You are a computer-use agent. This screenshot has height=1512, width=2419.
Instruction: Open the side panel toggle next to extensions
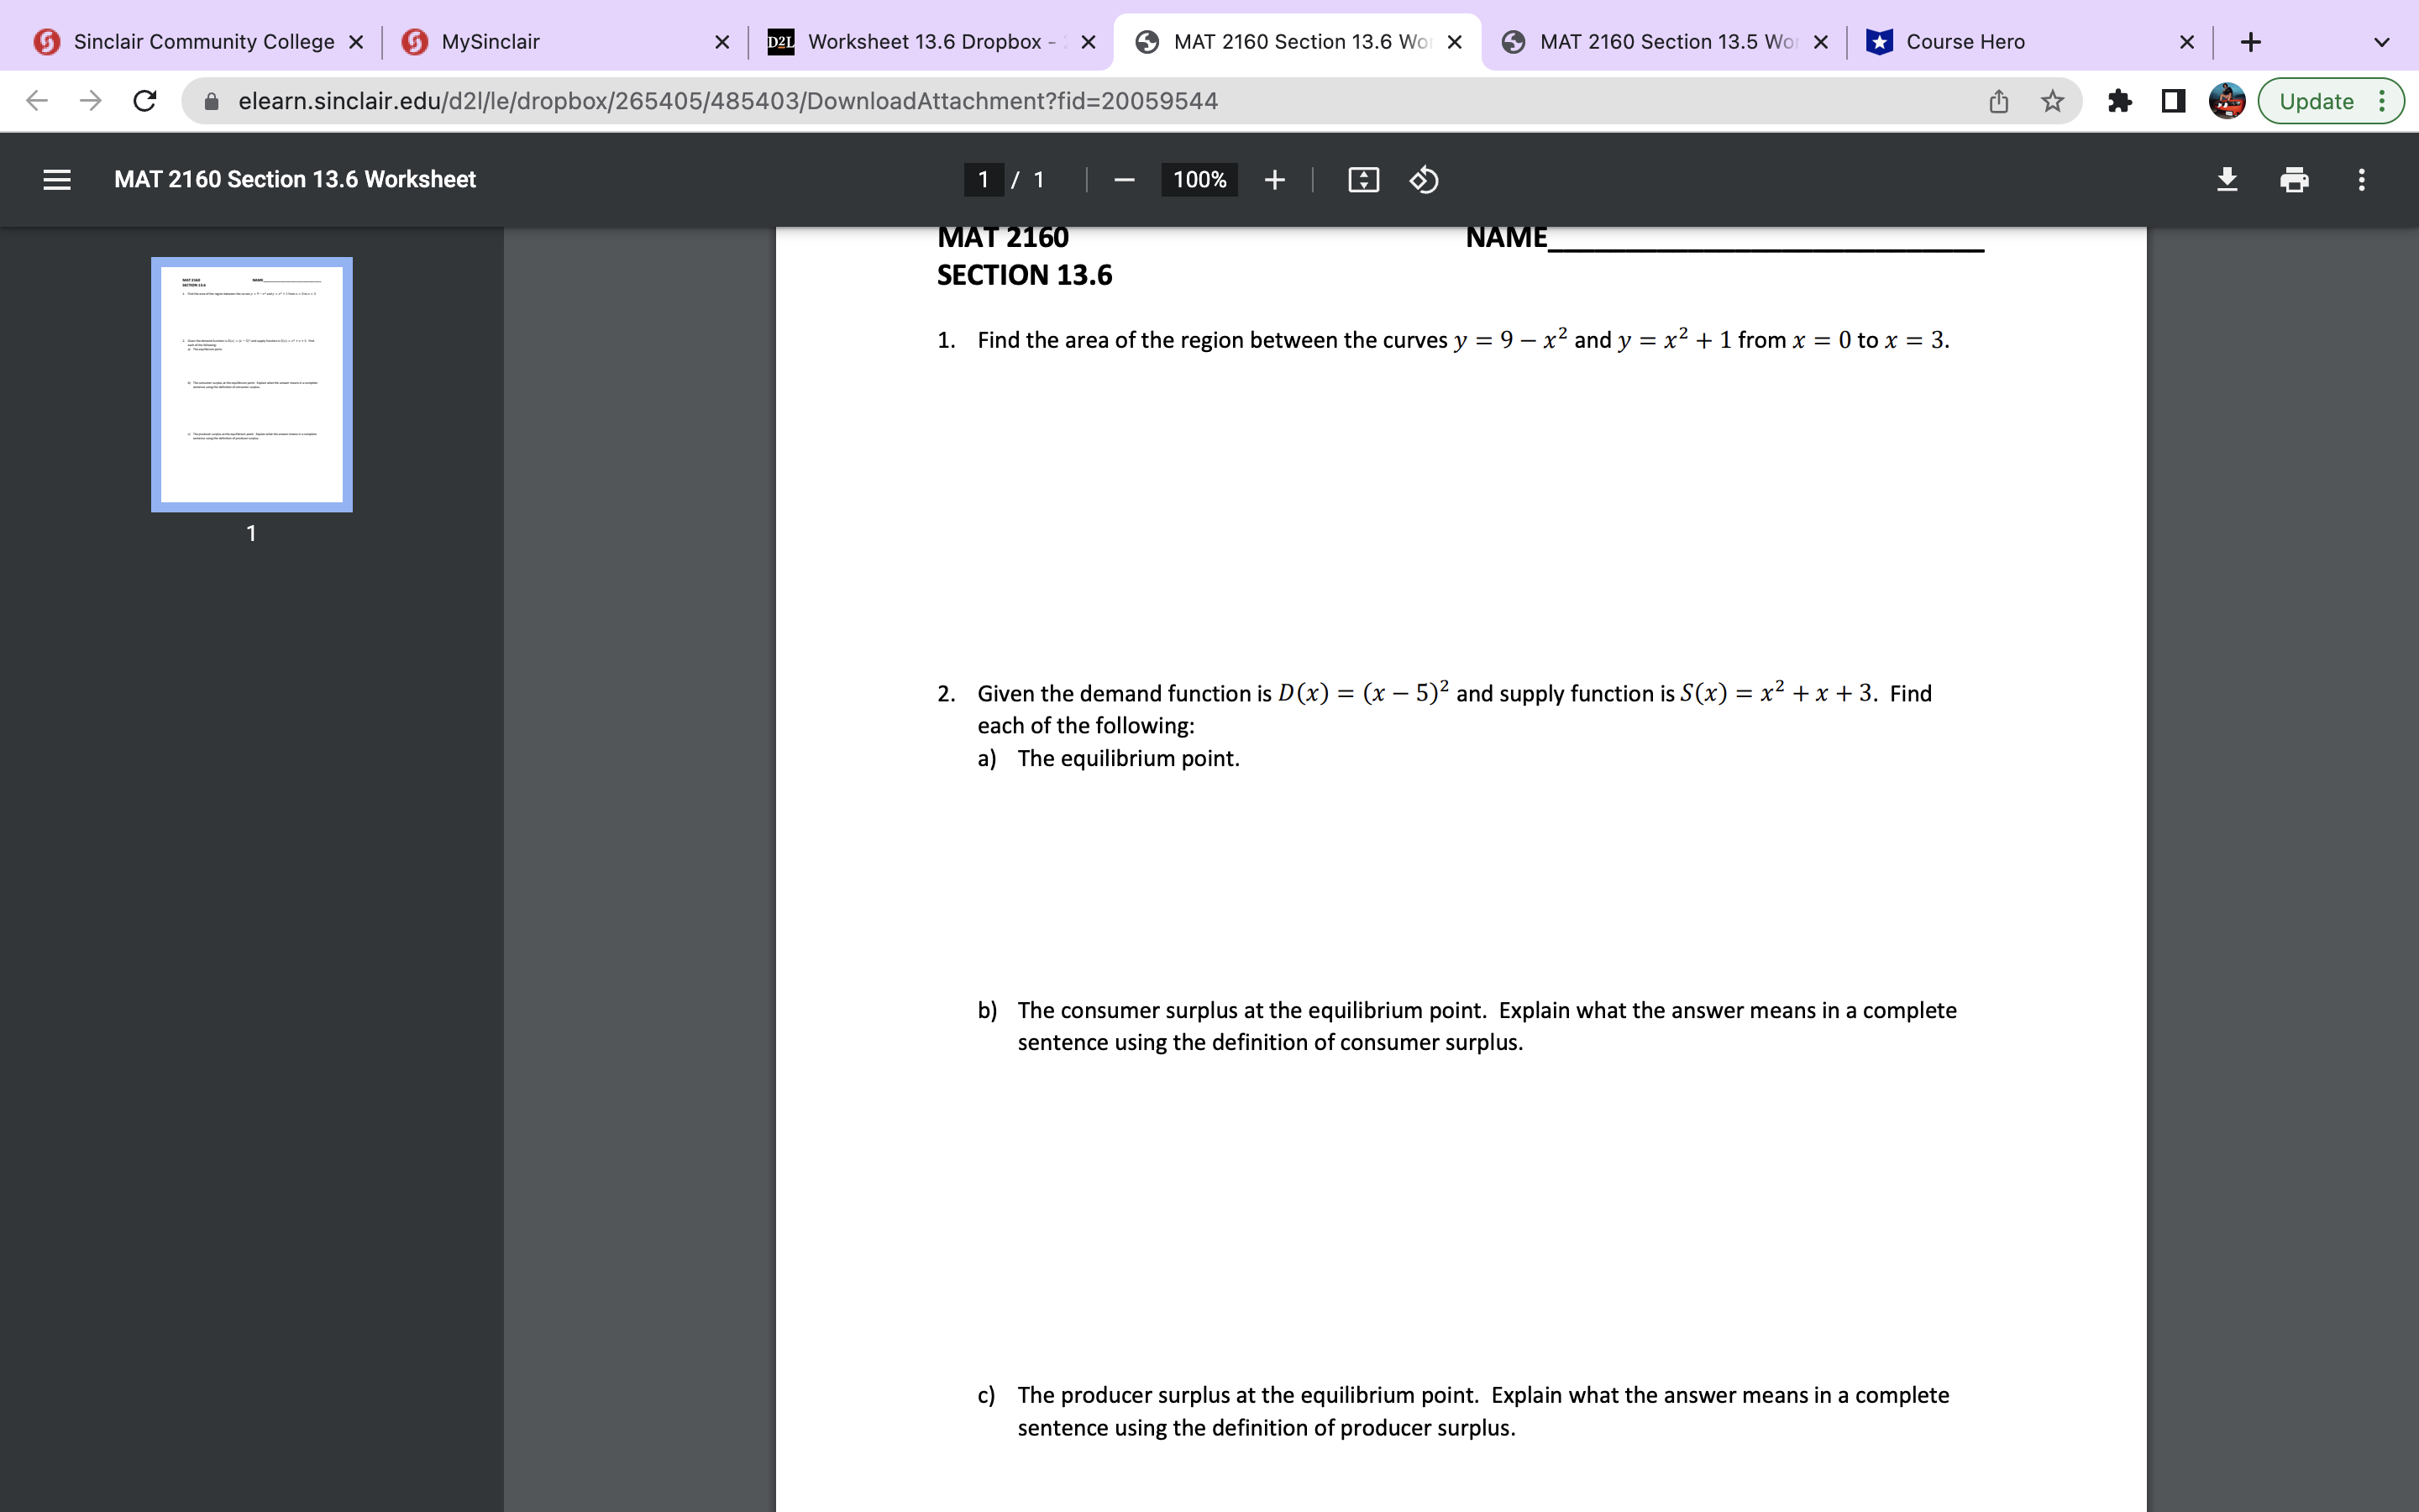pyautogui.click(x=2173, y=101)
